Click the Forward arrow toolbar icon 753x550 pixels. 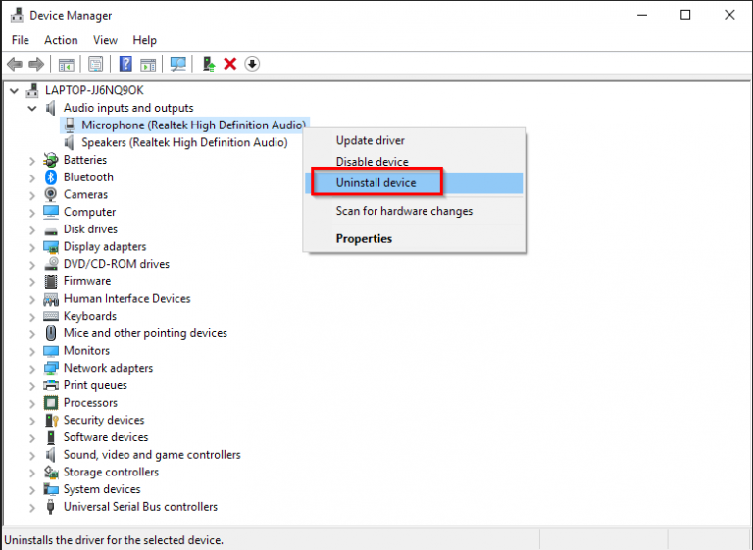36,64
